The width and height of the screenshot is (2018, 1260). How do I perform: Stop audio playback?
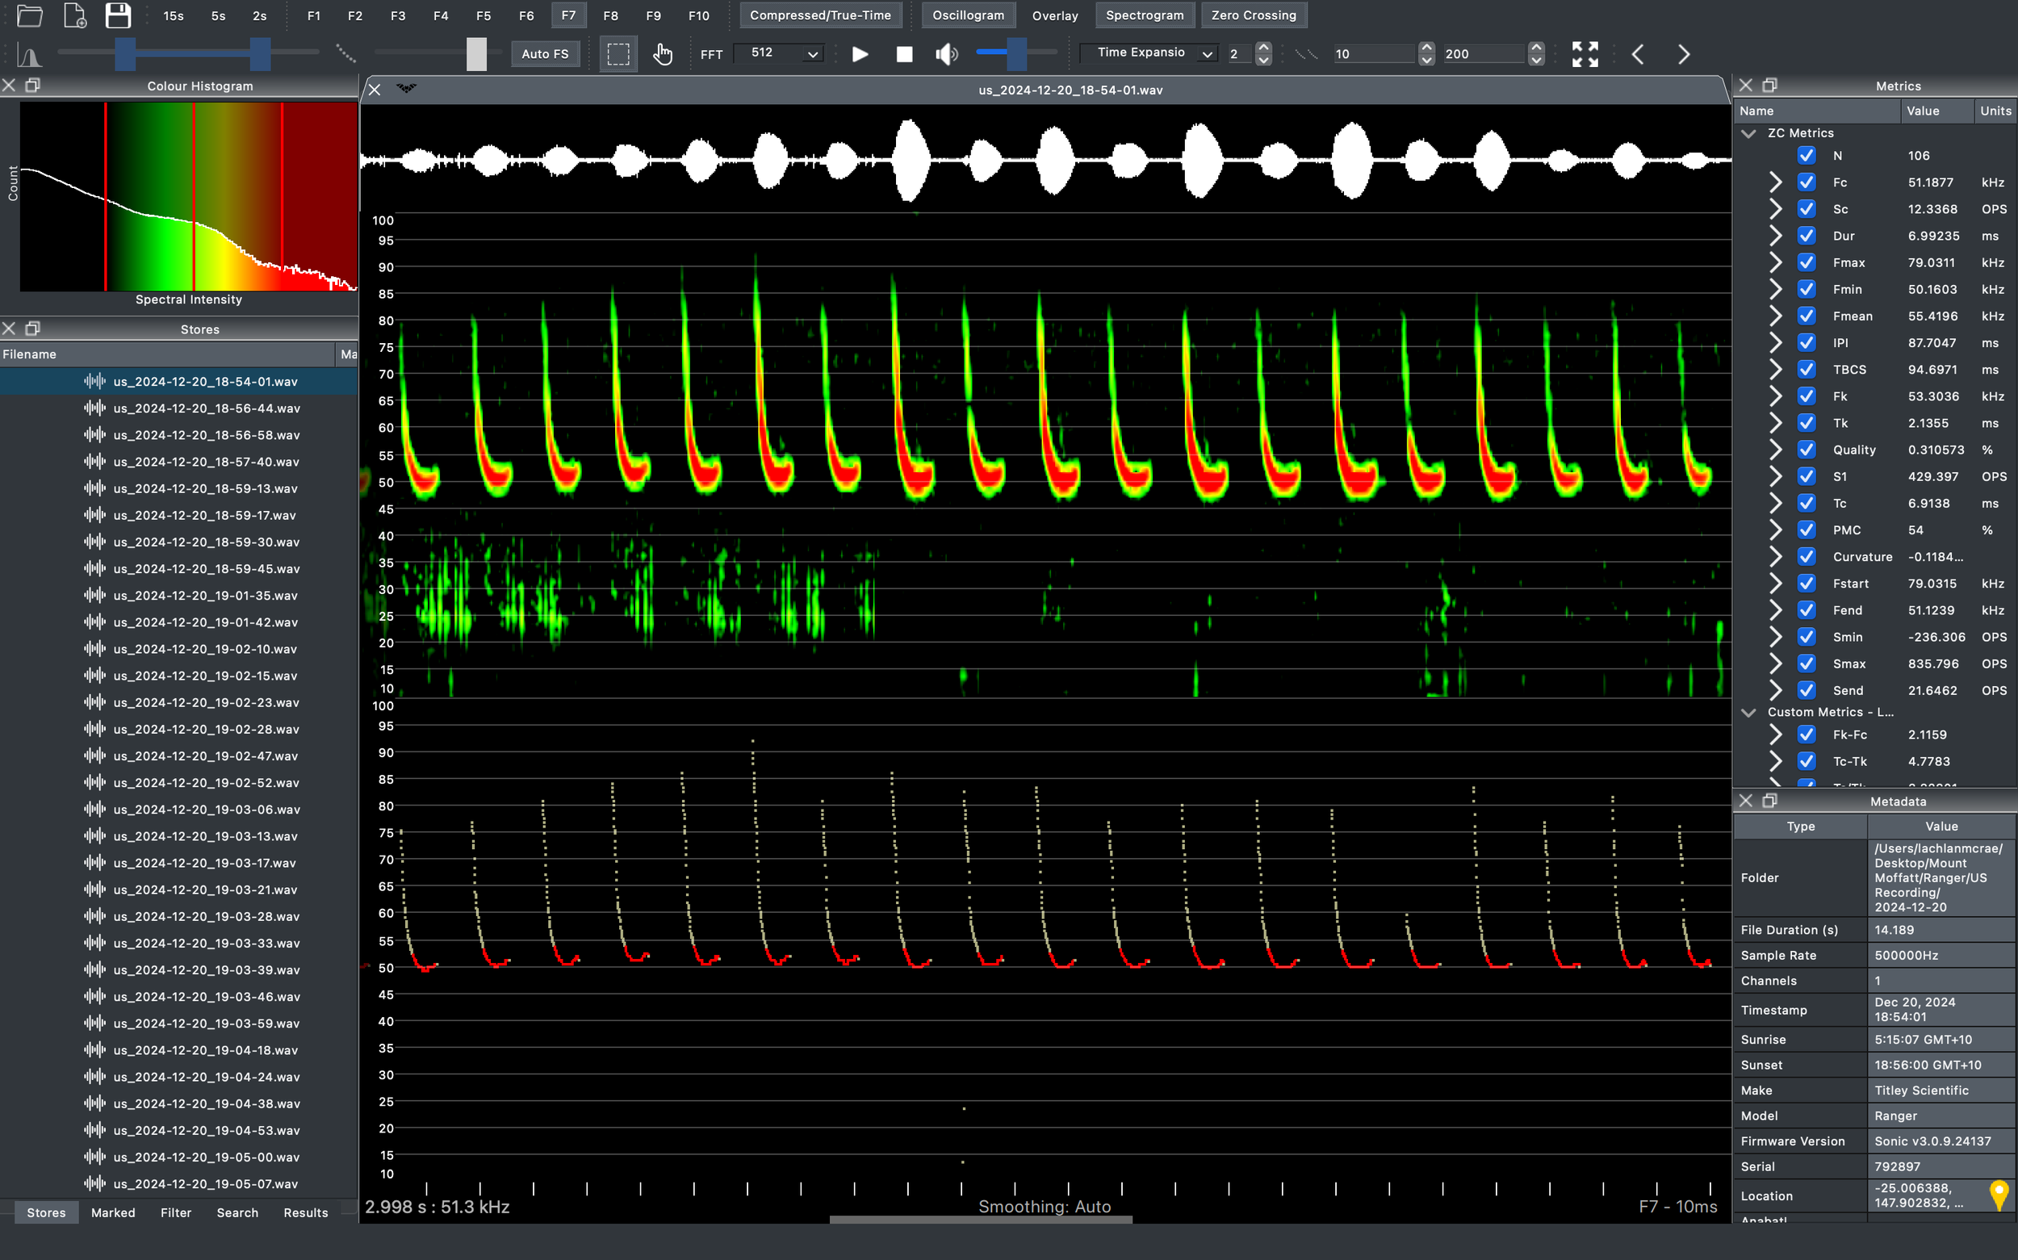[x=904, y=54]
